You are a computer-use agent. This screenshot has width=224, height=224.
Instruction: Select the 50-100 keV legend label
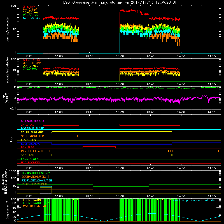pos(32,18)
